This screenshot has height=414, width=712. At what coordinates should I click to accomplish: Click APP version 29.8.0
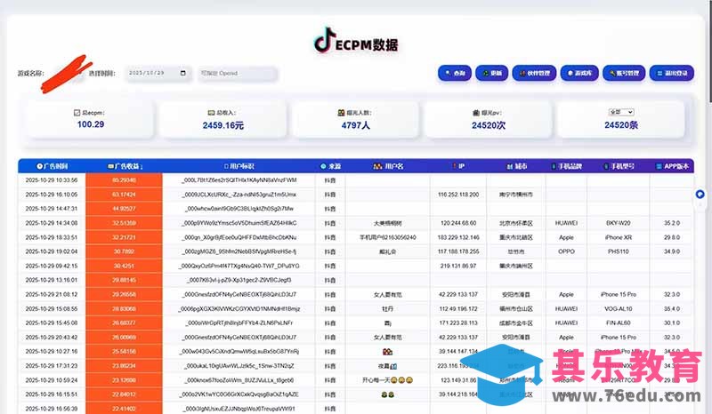(x=672, y=237)
